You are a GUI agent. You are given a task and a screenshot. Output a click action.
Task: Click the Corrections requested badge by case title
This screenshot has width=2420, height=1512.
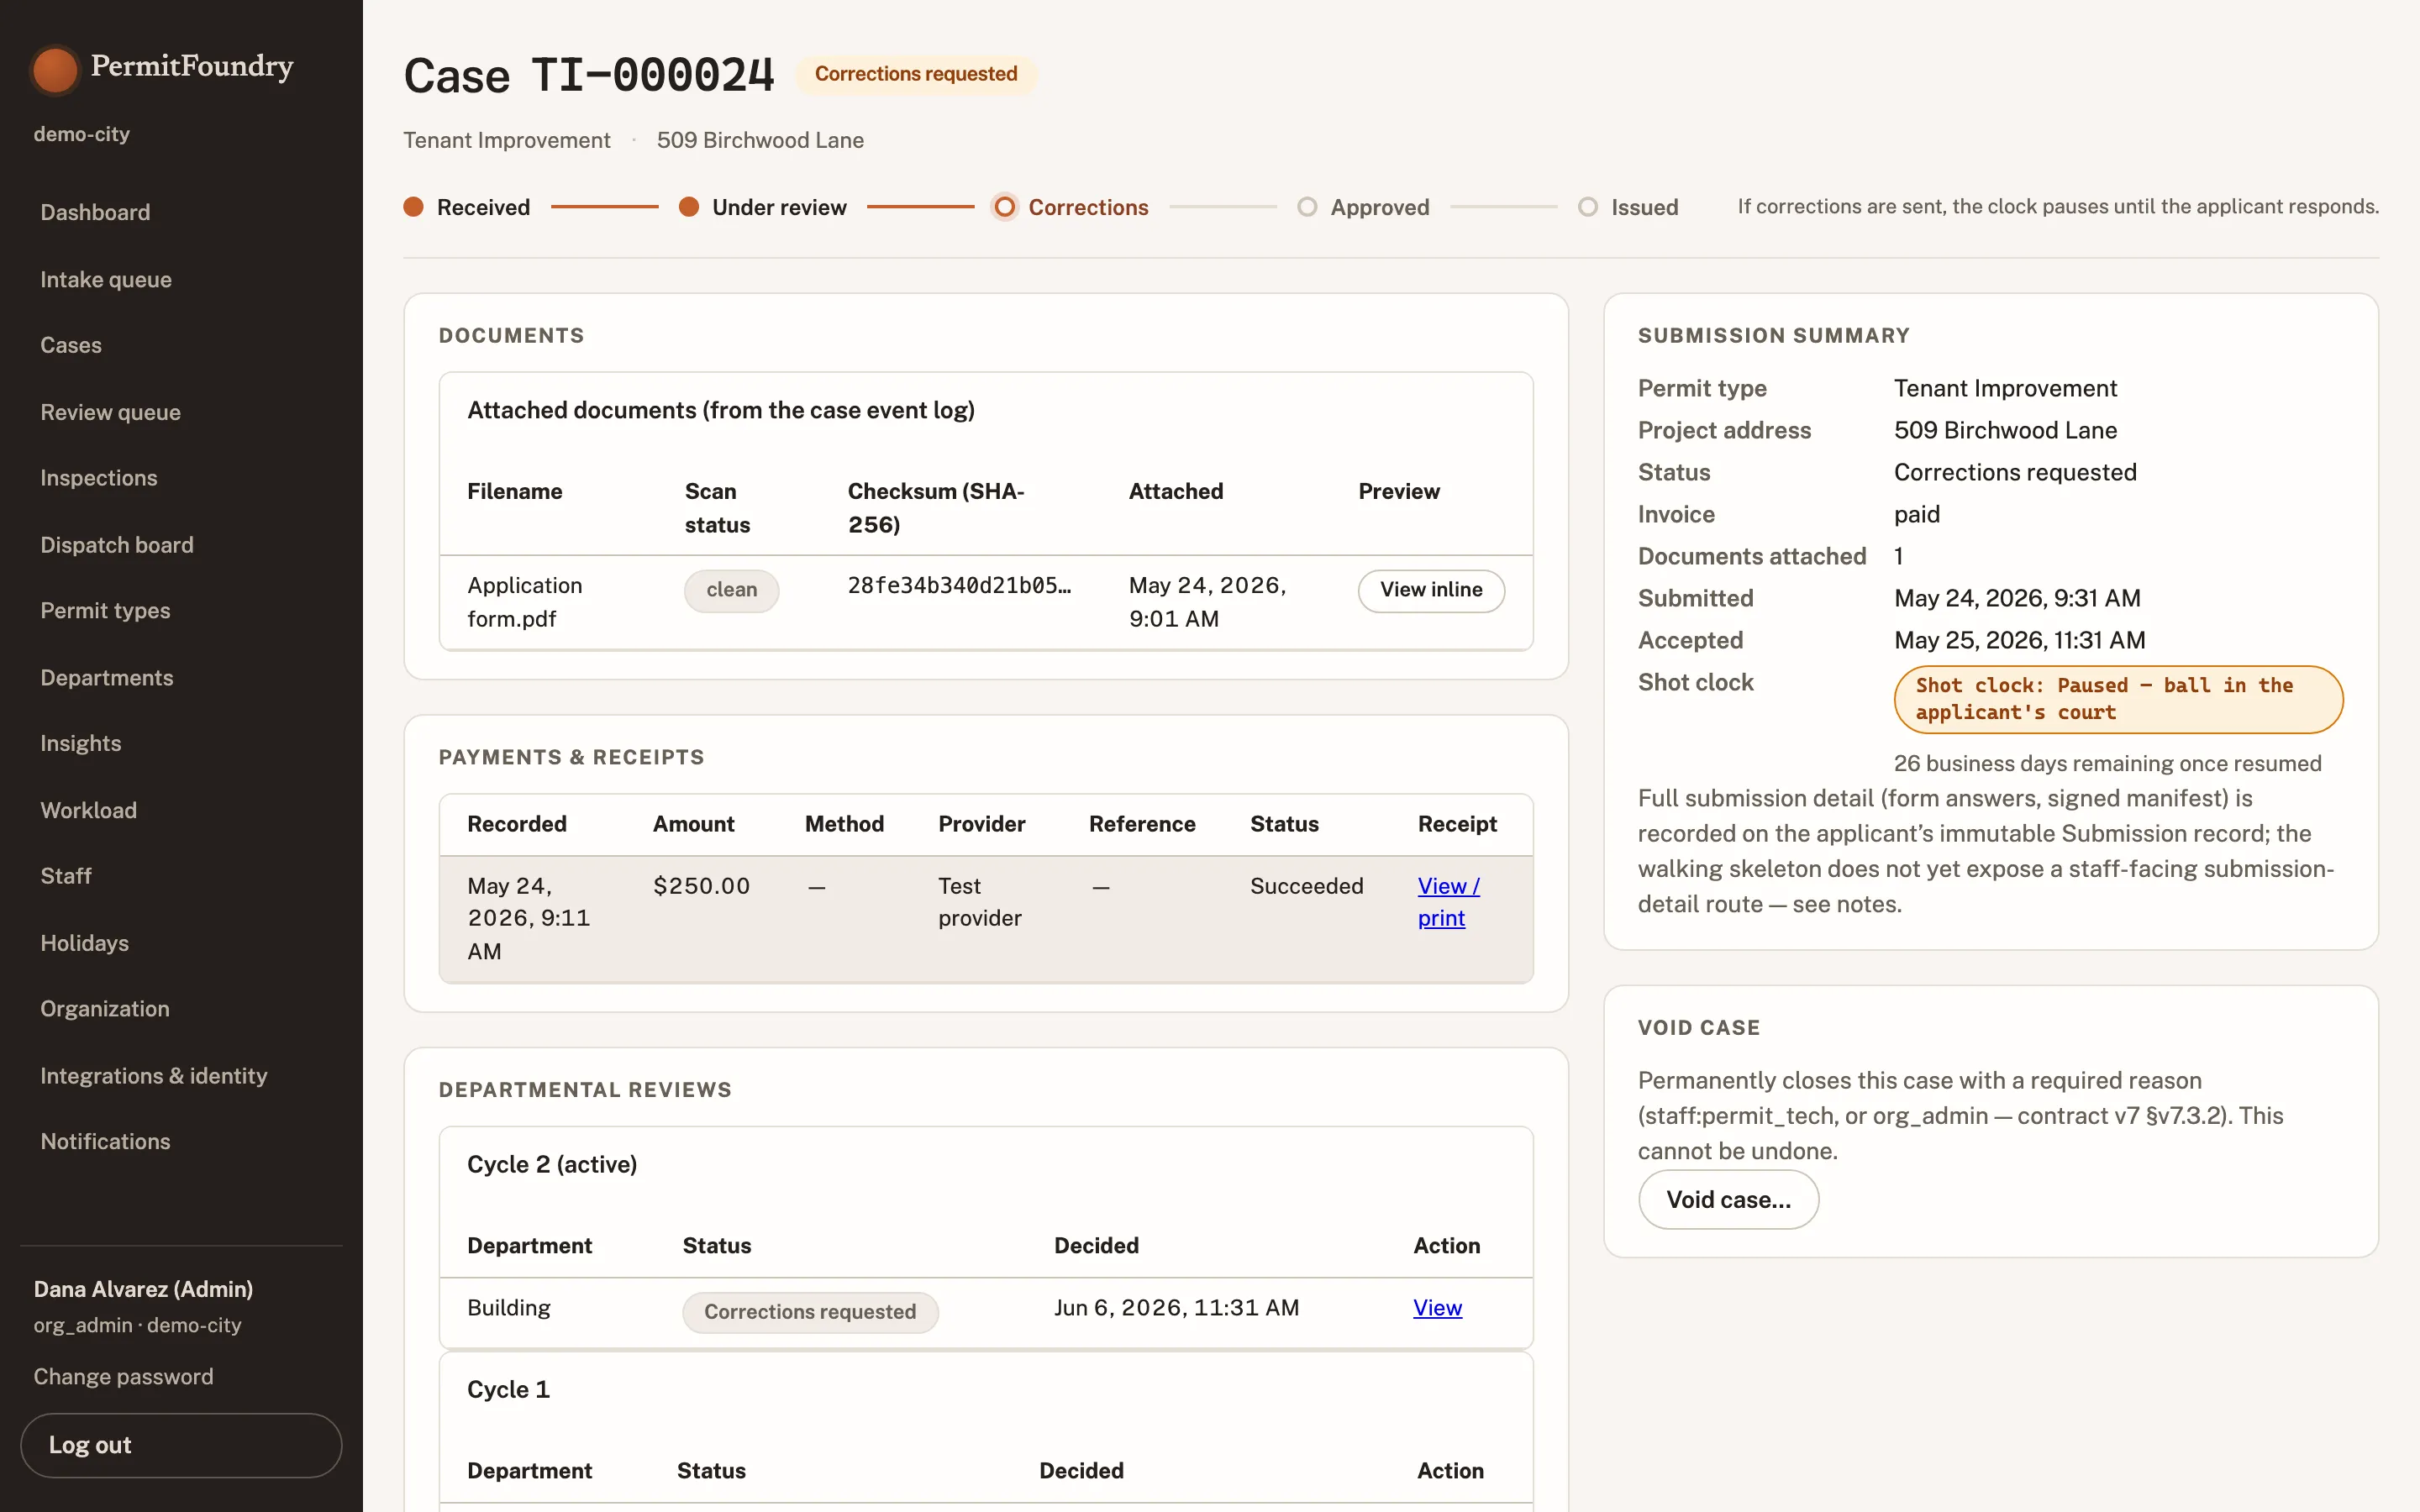point(916,74)
